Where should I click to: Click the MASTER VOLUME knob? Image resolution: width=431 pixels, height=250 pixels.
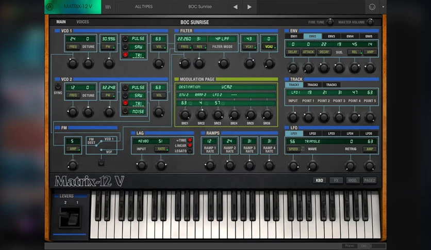point(370,22)
